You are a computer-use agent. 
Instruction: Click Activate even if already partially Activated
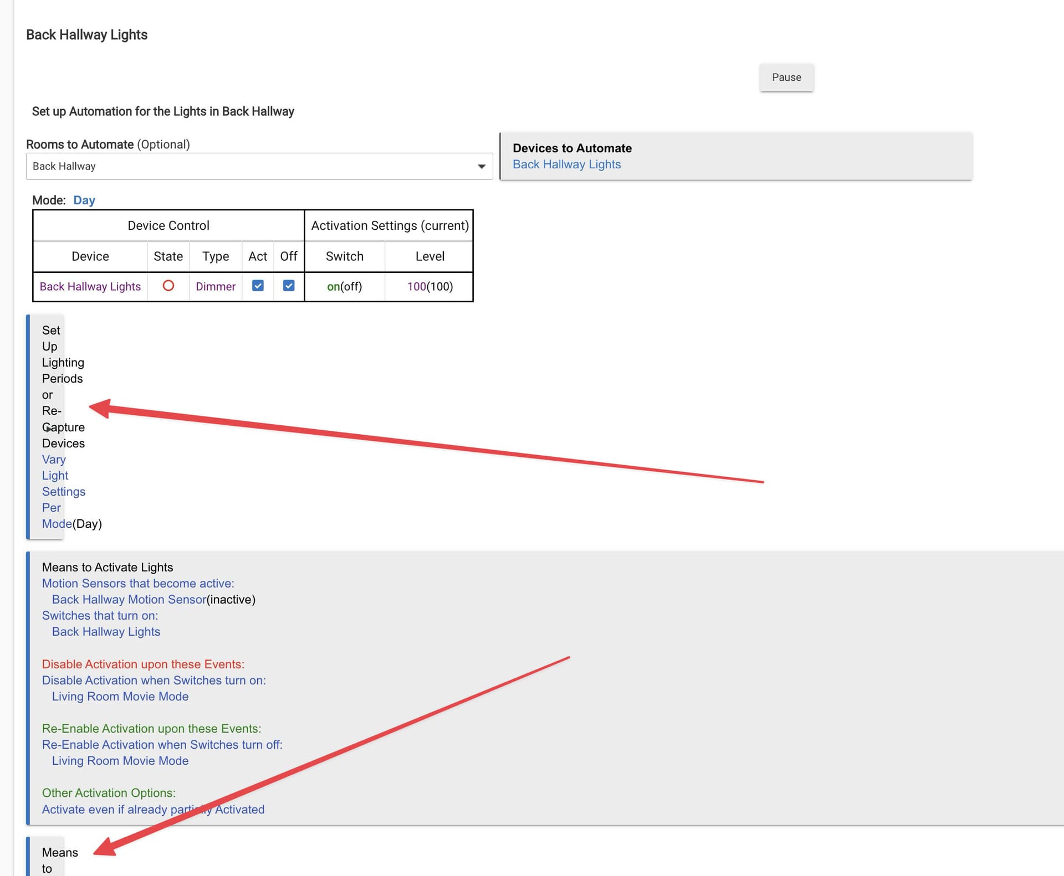point(154,809)
